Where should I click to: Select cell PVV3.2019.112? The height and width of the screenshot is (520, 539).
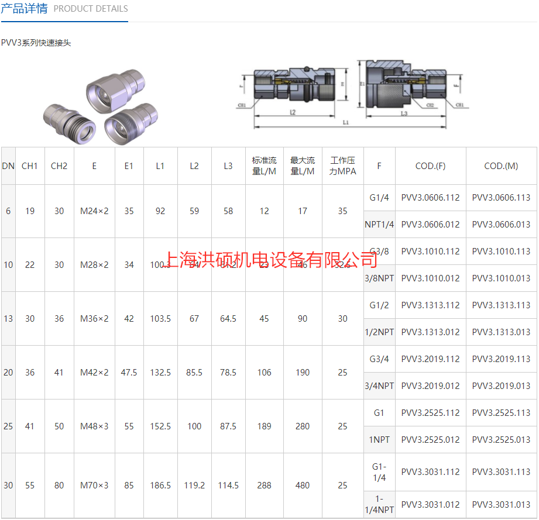(x=430, y=359)
